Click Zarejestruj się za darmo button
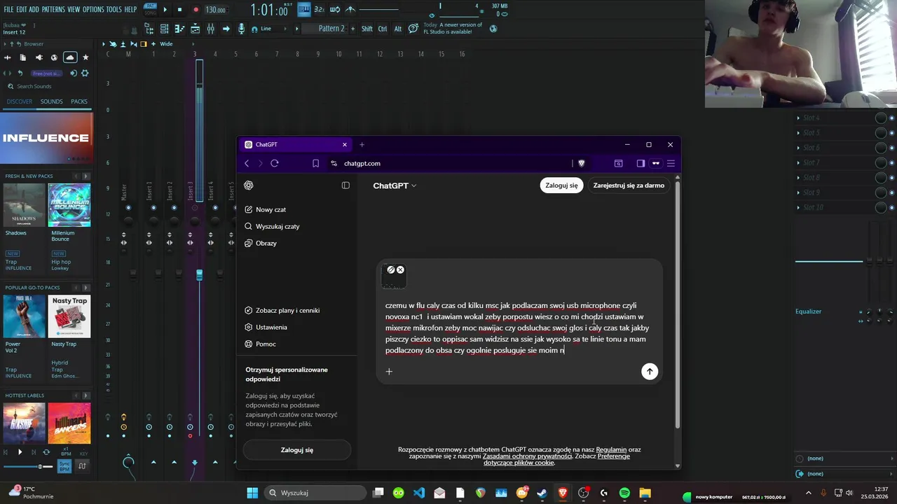This screenshot has width=897, height=504. coord(629,185)
